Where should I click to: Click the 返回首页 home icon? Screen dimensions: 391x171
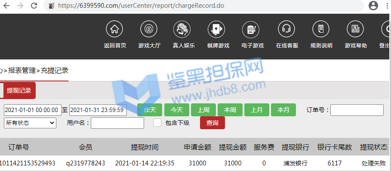coord(114,29)
